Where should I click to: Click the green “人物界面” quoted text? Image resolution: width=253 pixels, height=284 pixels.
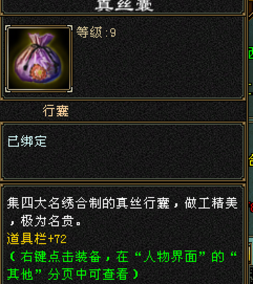pyautogui.click(x=170, y=257)
